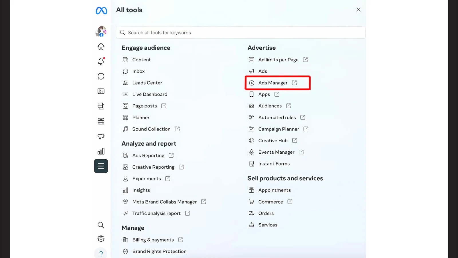Open the Leads Center sidebar icon
This screenshot has width=458, height=258.
click(x=101, y=91)
